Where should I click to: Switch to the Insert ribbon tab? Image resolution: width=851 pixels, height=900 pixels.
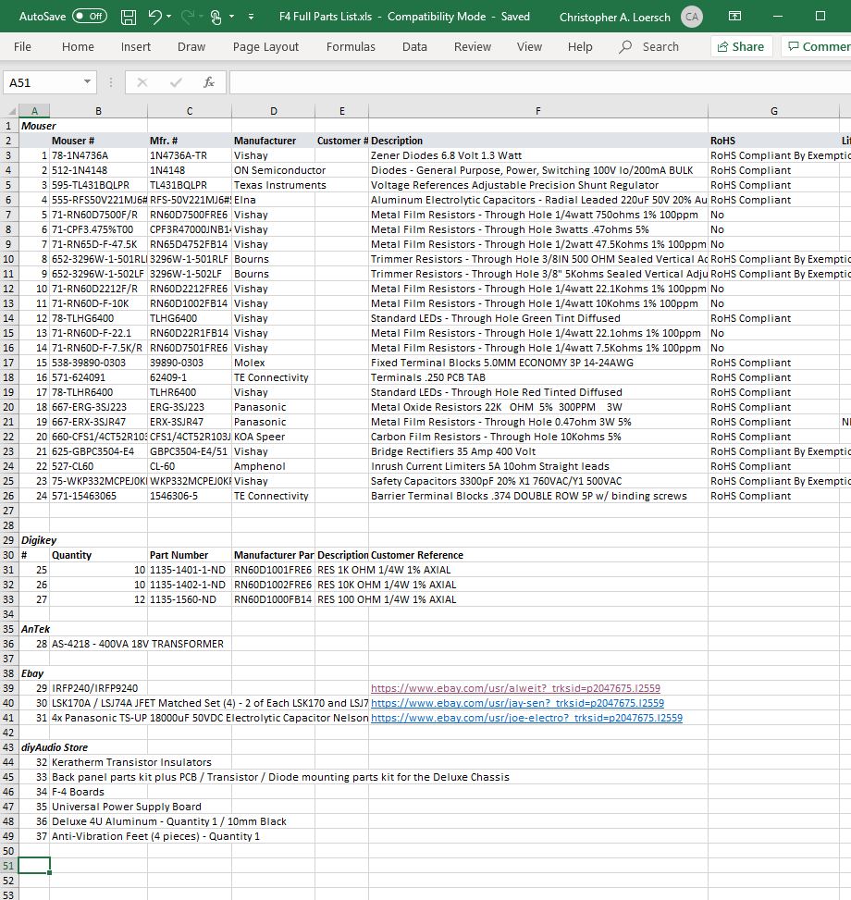[x=135, y=46]
